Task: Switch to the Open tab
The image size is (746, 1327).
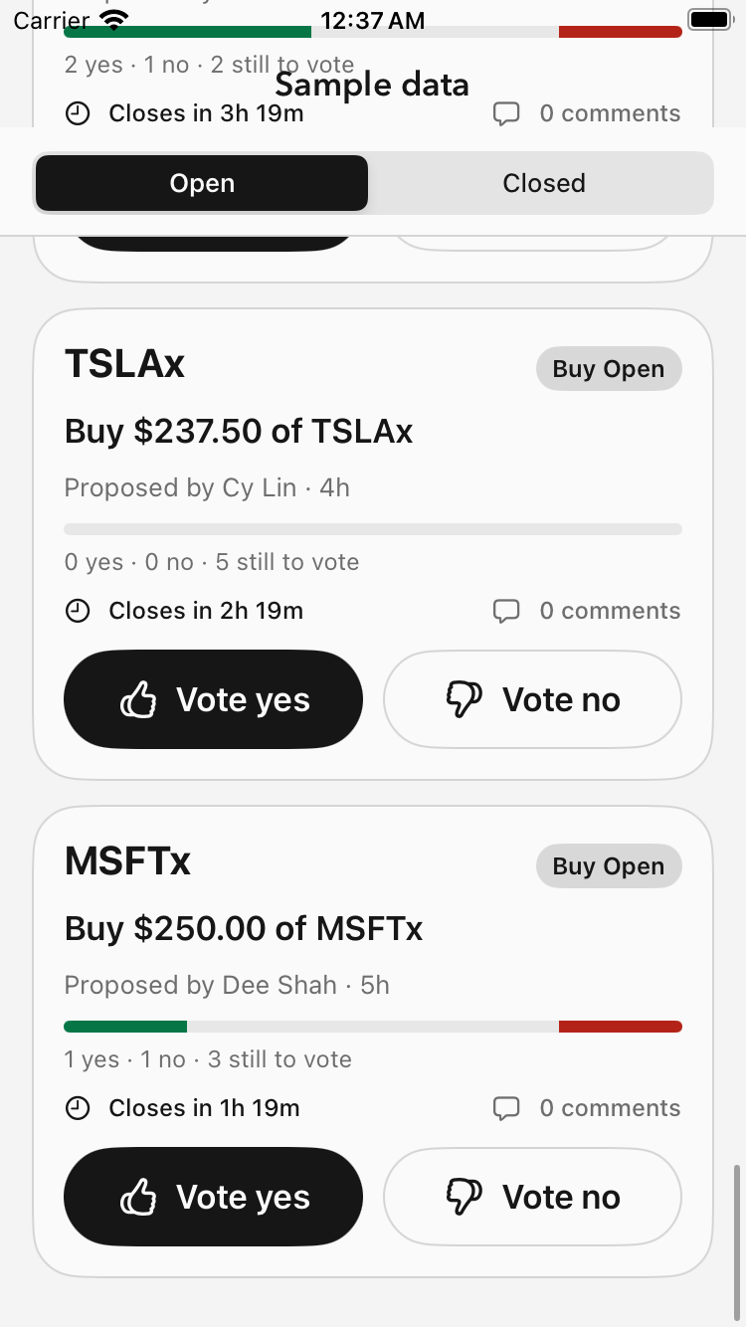Action: [x=202, y=183]
